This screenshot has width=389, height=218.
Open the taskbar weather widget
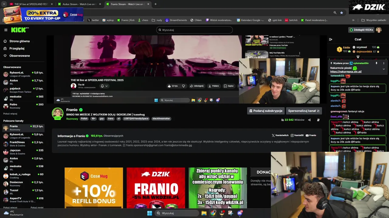[13, 213]
